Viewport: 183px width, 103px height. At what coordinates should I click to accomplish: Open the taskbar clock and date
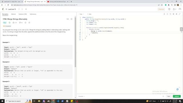point(175,101)
